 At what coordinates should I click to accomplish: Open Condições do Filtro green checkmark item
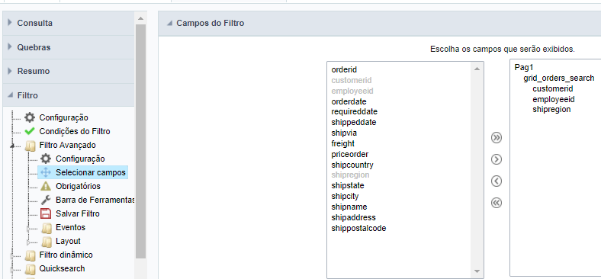click(x=30, y=131)
